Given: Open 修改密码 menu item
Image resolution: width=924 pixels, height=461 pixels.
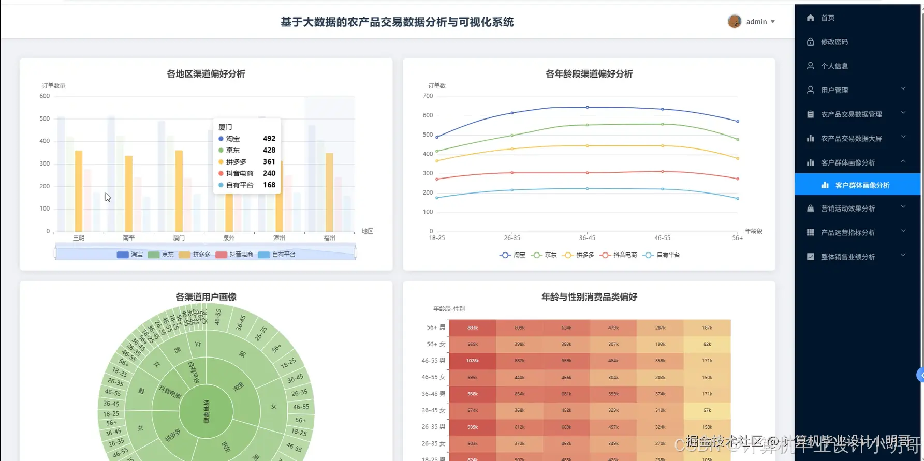Looking at the screenshot, I should [834, 42].
